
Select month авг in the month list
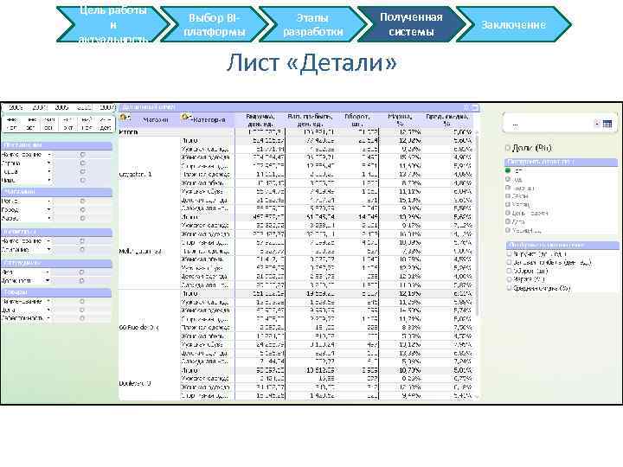point(31,127)
